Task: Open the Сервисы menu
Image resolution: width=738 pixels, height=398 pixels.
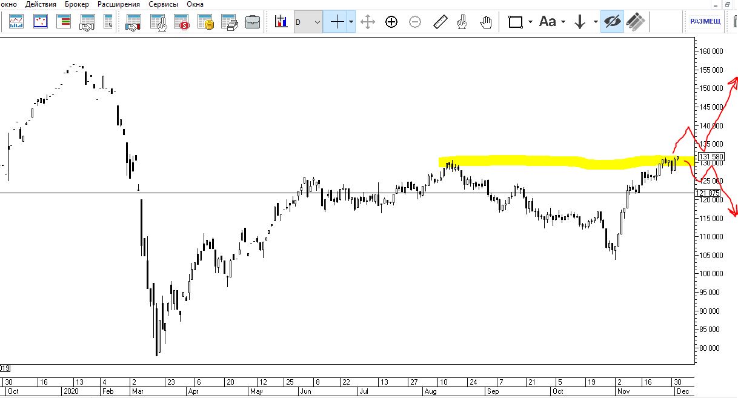Action: coord(163,4)
